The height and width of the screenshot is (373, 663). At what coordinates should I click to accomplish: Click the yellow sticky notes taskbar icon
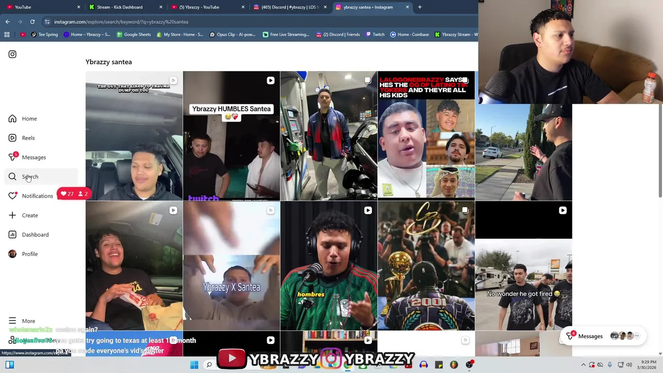point(439,365)
